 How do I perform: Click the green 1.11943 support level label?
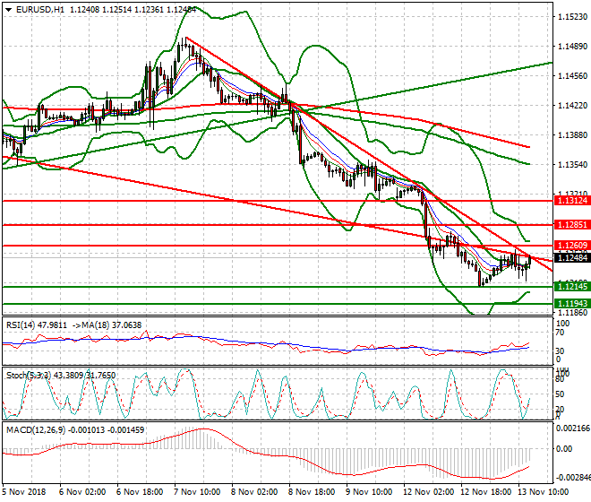[572, 304]
